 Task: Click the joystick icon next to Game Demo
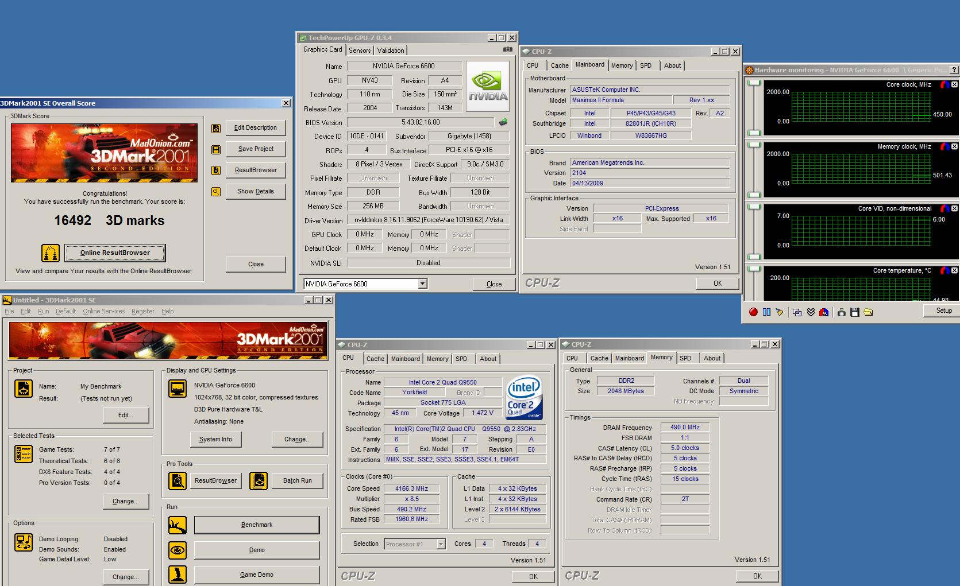(x=178, y=575)
